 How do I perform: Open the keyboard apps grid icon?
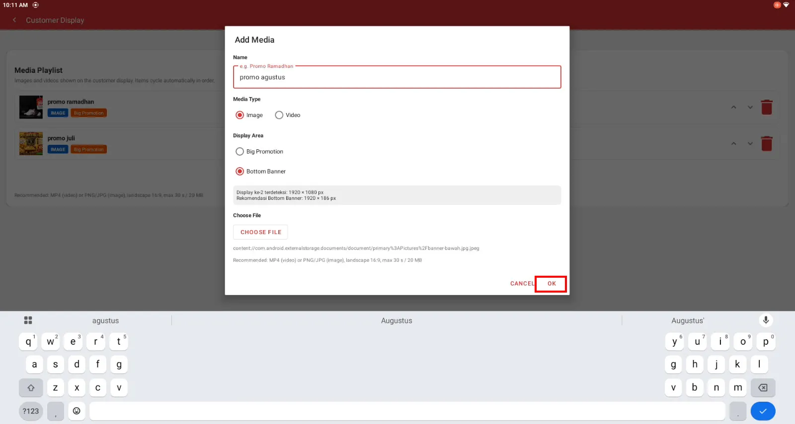28,320
